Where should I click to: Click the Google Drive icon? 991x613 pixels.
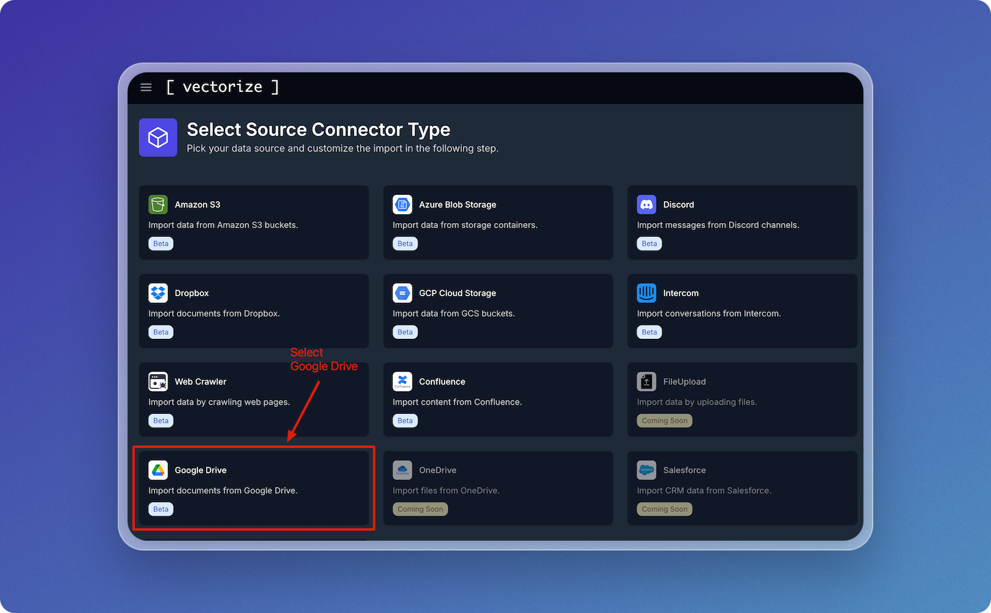point(158,470)
